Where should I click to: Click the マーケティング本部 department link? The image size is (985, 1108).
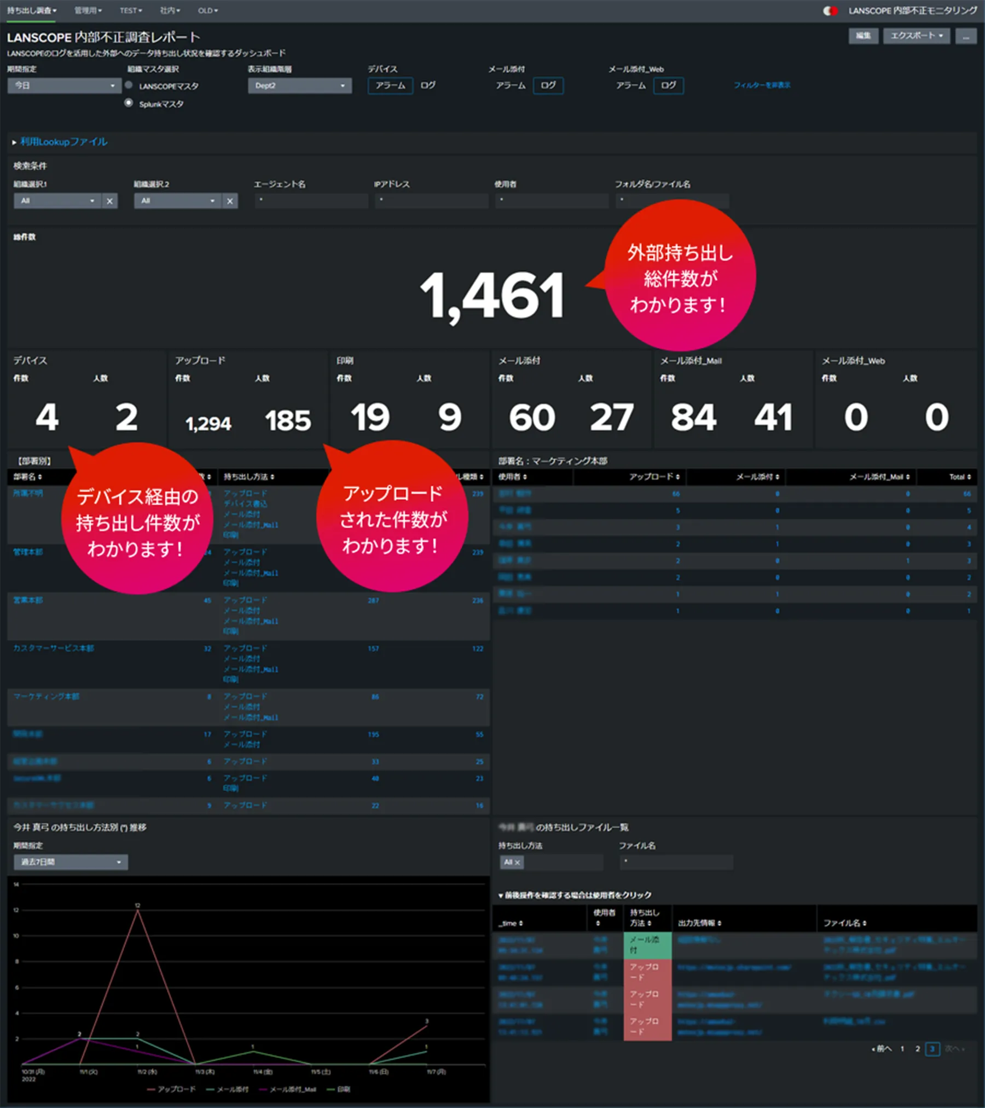[x=46, y=696]
